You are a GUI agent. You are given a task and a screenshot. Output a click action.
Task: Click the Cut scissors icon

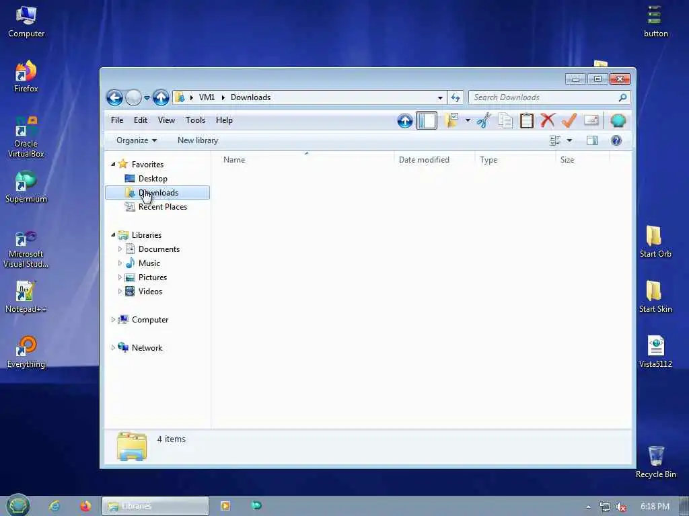pos(484,121)
